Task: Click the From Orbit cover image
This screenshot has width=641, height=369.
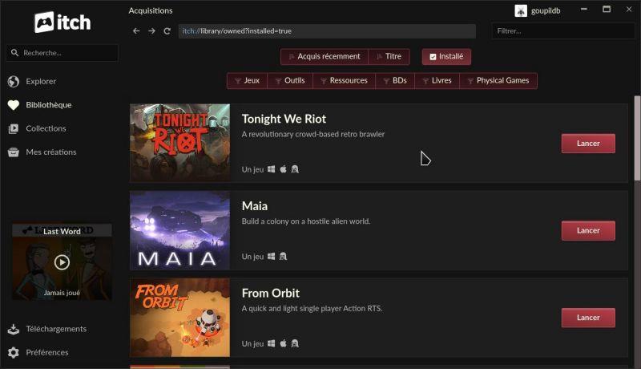Action: pos(179,317)
